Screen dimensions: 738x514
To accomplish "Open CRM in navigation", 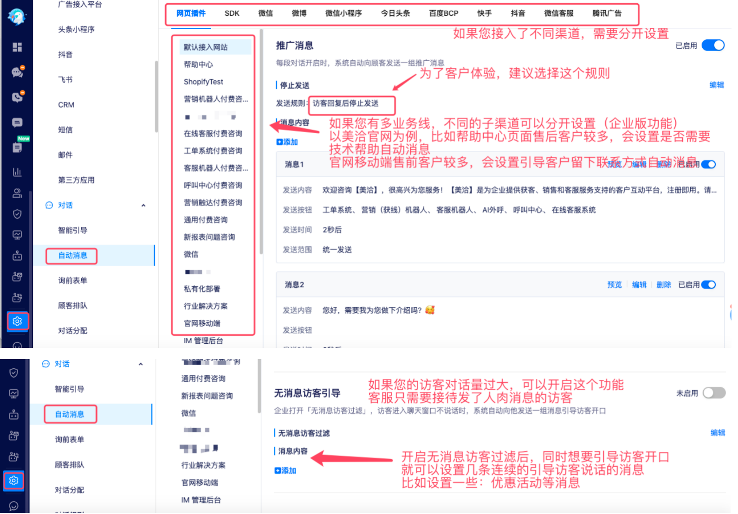I will pyautogui.click(x=66, y=105).
